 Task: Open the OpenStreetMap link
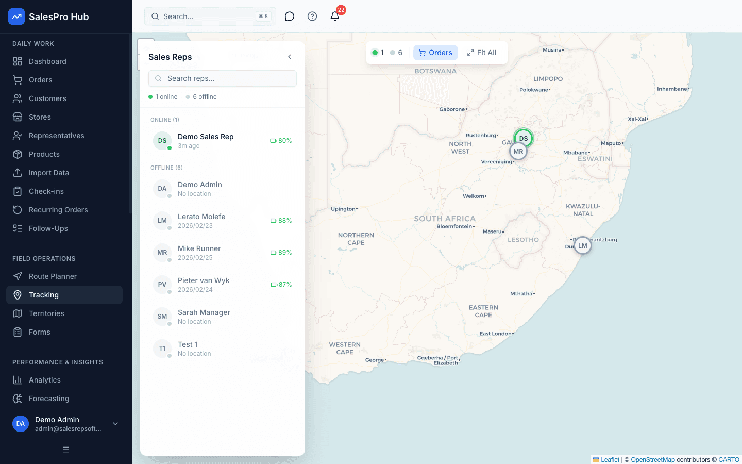(653, 460)
